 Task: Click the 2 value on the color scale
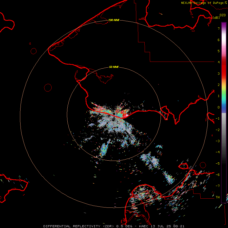tap(219, 85)
